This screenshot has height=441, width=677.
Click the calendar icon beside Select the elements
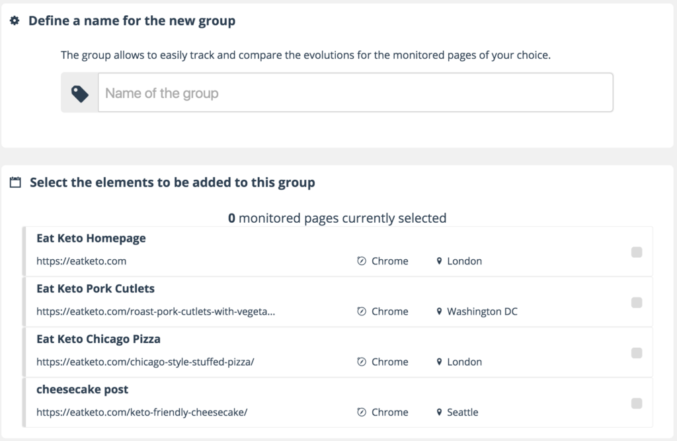(x=15, y=182)
